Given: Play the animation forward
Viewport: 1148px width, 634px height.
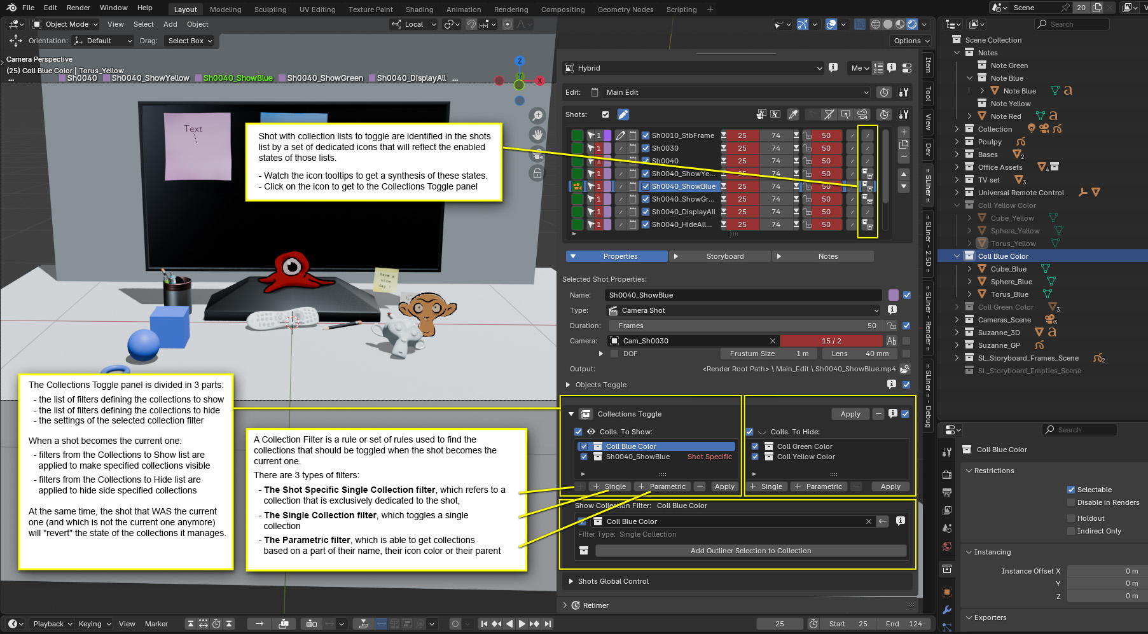Looking at the screenshot, I should tap(522, 624).
